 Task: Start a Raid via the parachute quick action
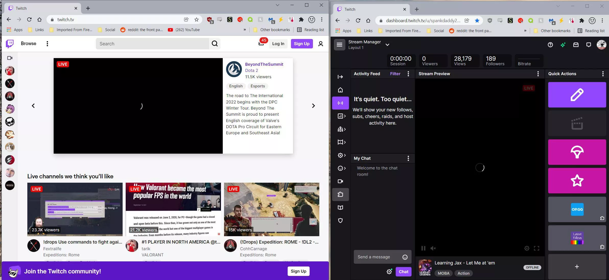click(x=577, y=152)
